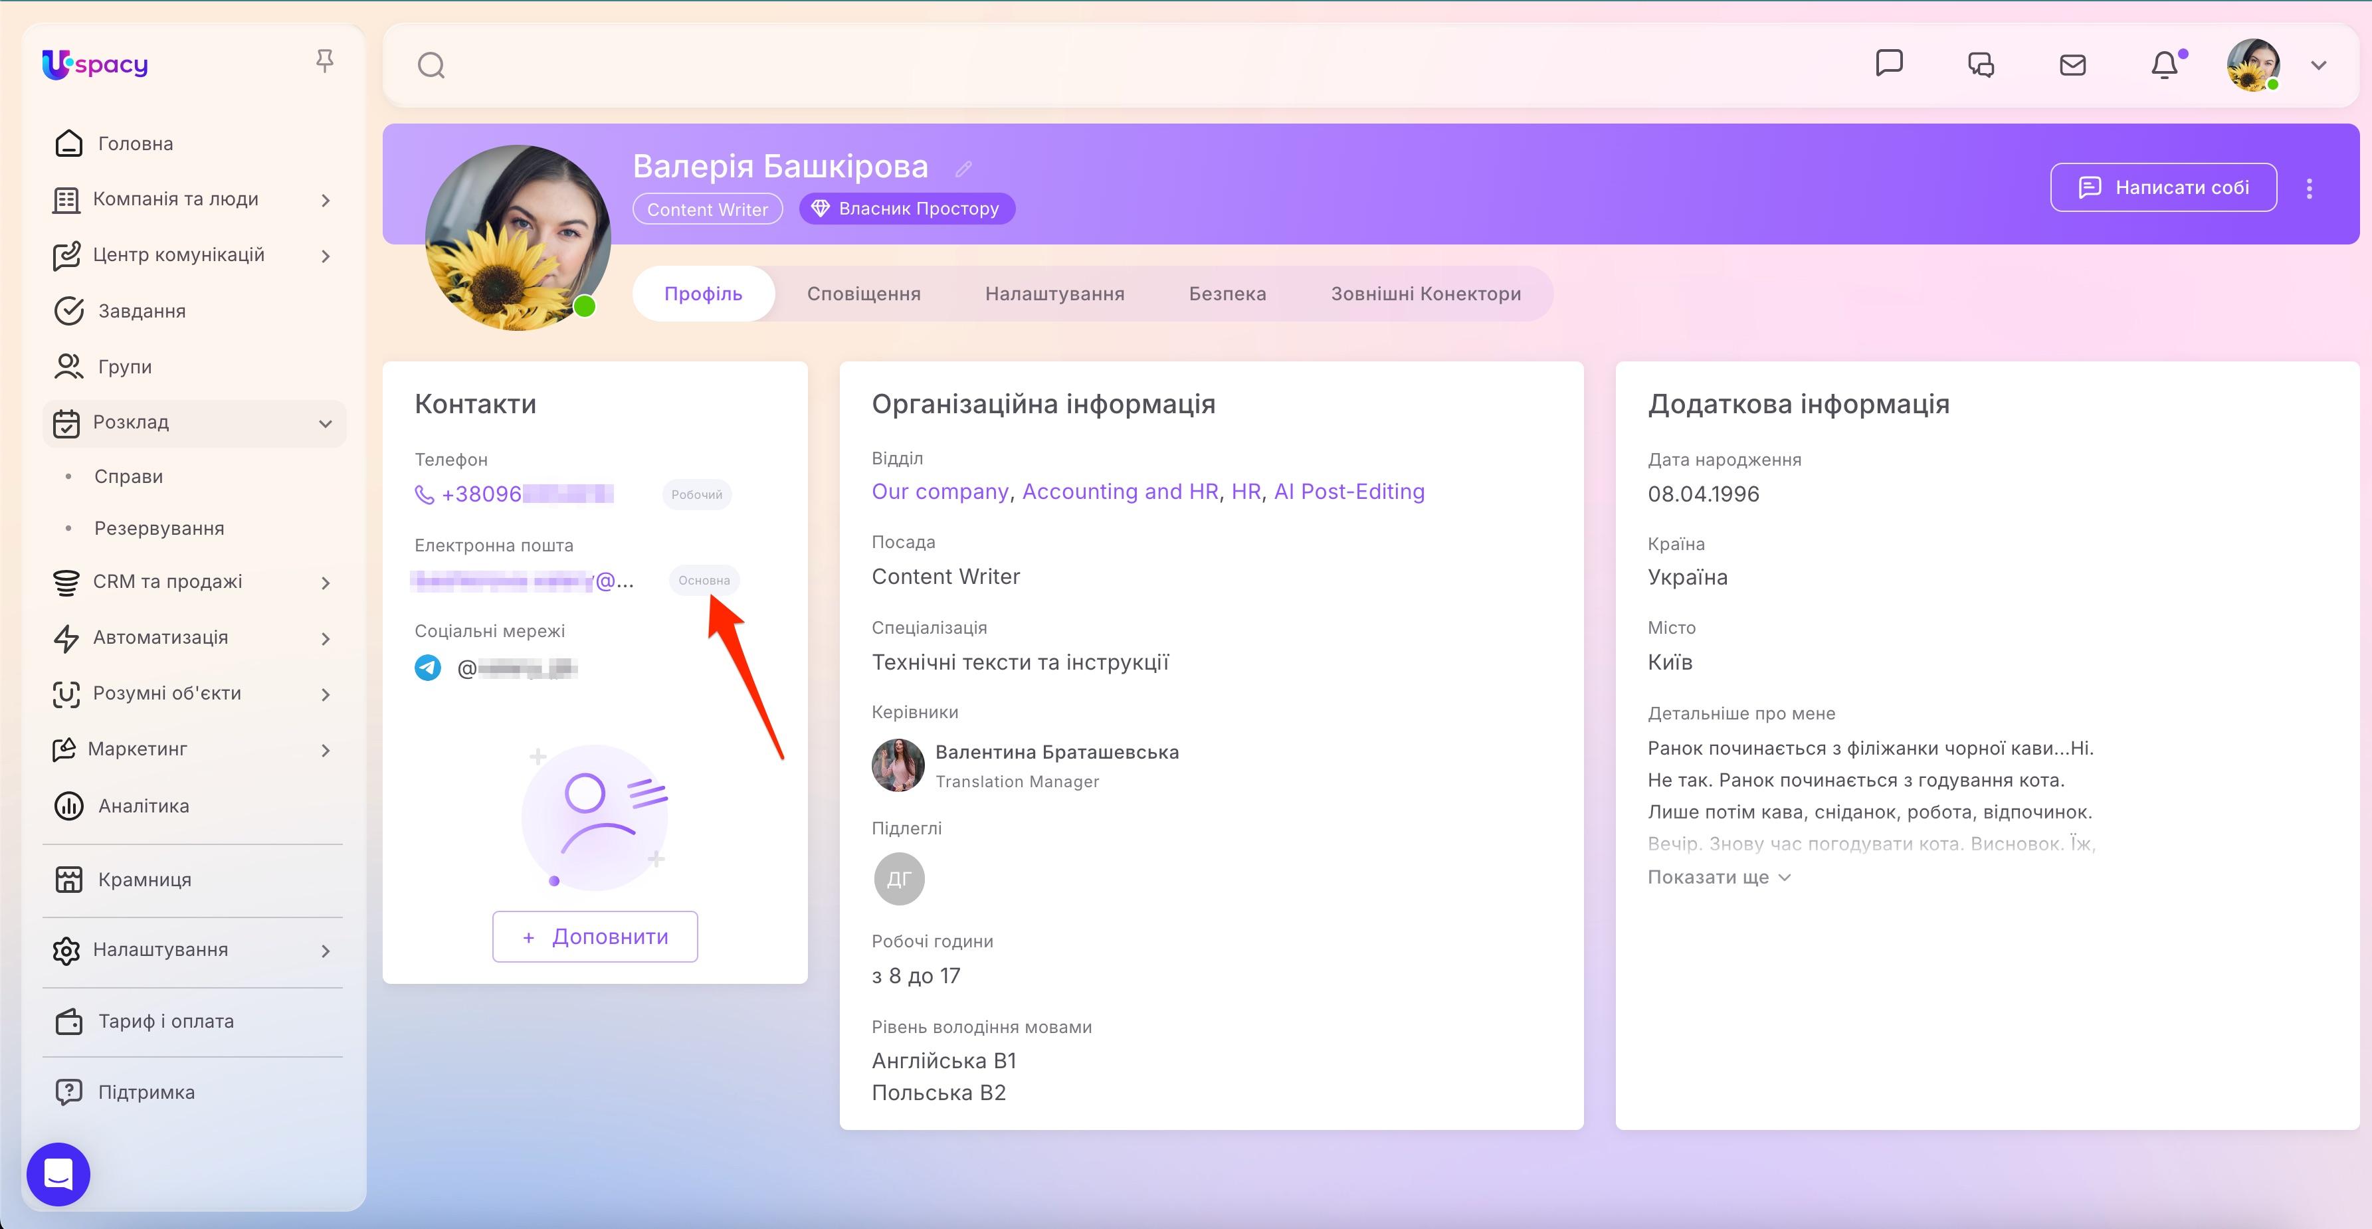Open the search magnifier icon
The image size is (2372, 1229).
(431, 65)
